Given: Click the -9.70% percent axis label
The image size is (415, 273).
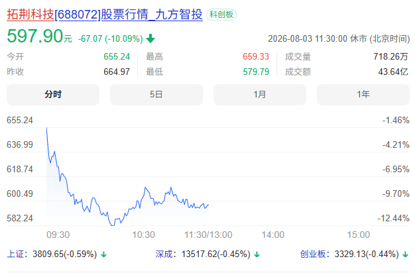Looking at the screenshot, I should [396, 193].
